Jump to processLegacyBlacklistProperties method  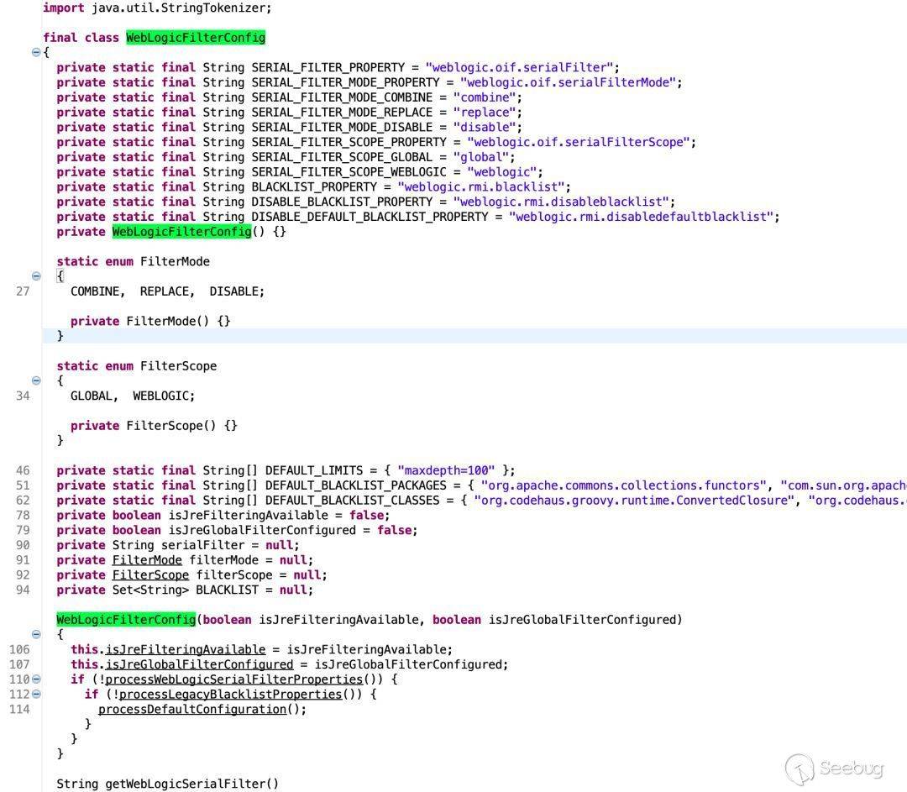tap(230, 695)
